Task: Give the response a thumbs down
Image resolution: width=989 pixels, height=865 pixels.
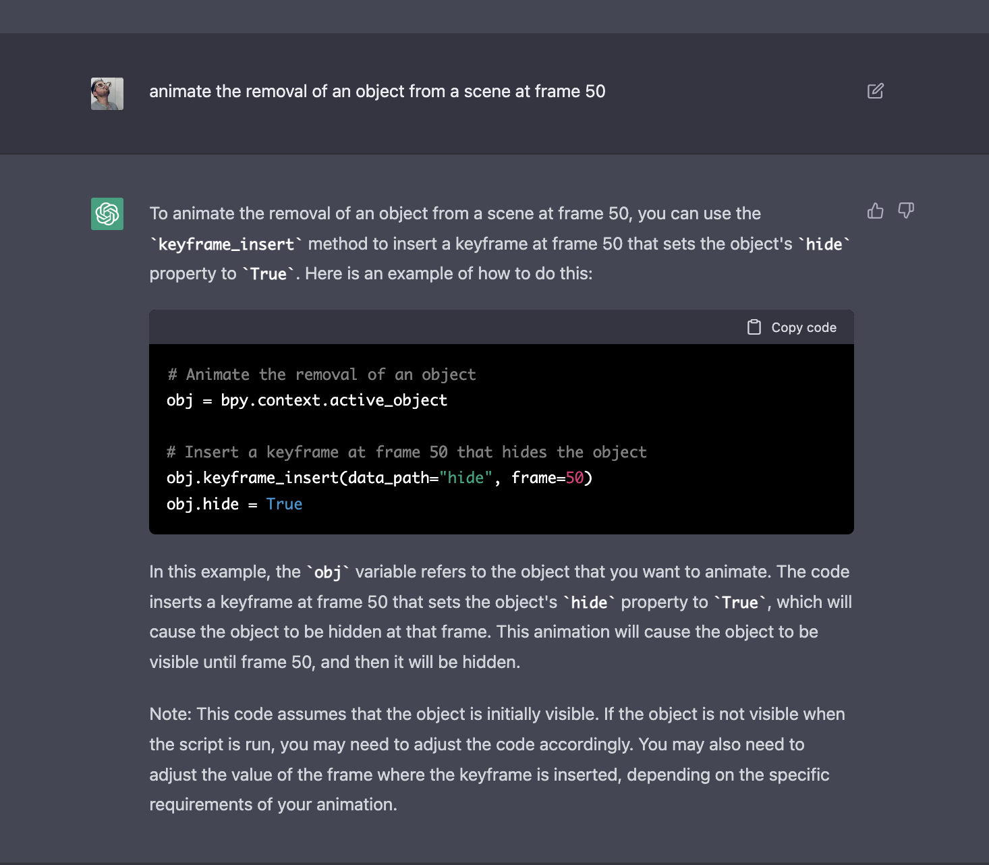Action: (x=906, y=211)
